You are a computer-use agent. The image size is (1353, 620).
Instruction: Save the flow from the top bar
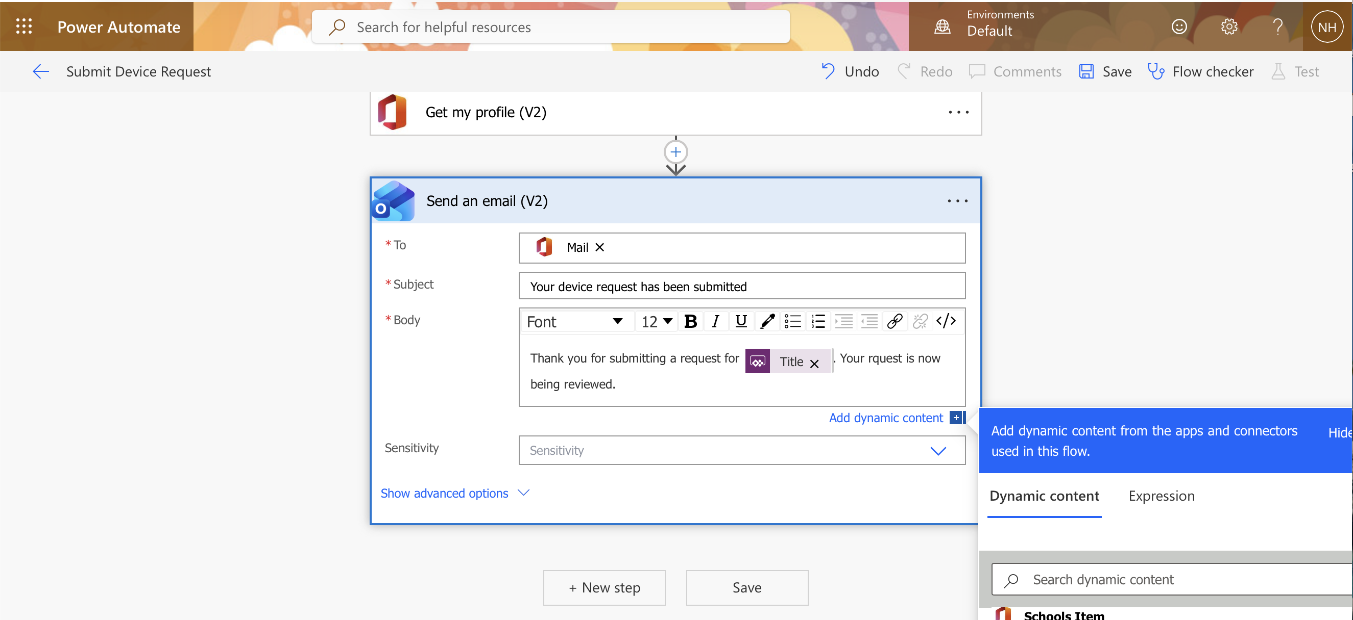click(1105, 71)
